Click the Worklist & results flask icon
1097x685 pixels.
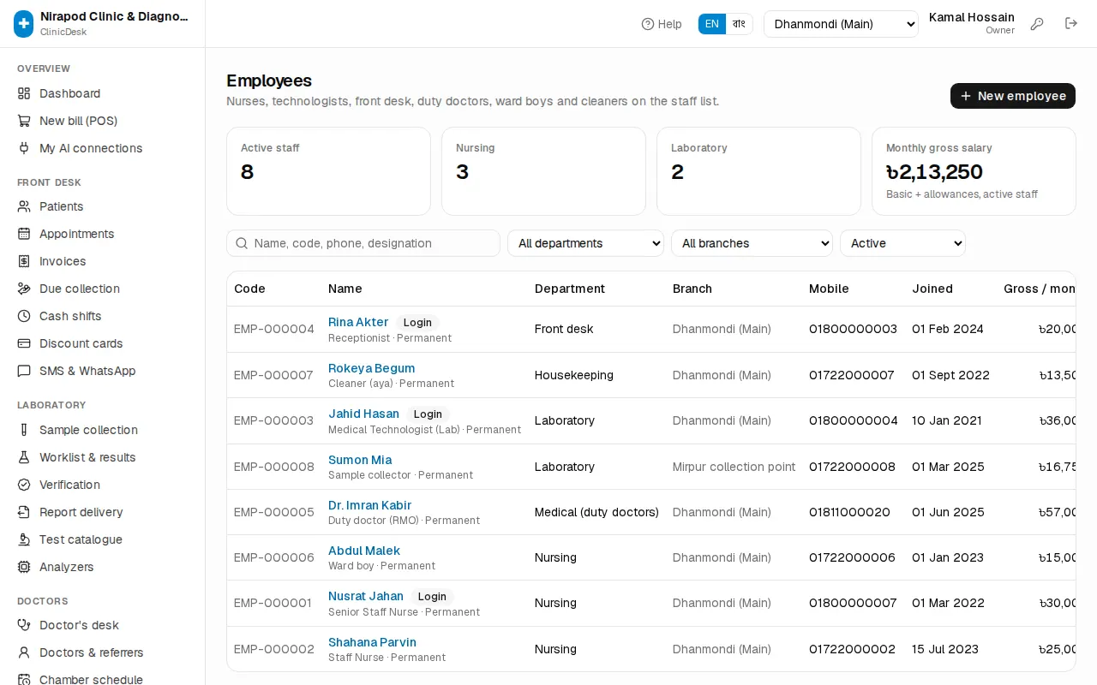pyautogui.click(x=24, y=457)
